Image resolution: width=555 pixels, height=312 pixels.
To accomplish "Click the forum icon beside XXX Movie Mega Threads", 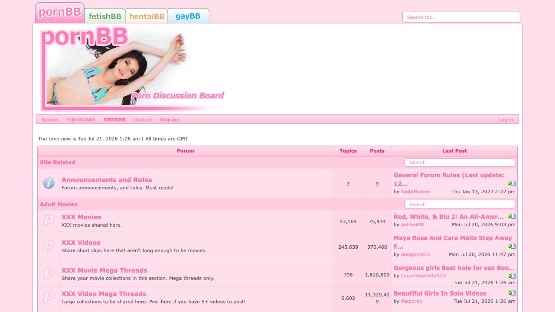I will [49, 274].
